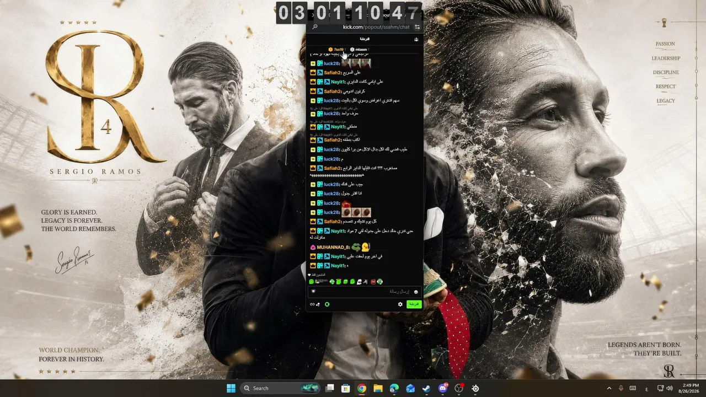This screenshot has height=397, width=706.
Task: Open the volume control in system tray
Action: pos(670,388)
